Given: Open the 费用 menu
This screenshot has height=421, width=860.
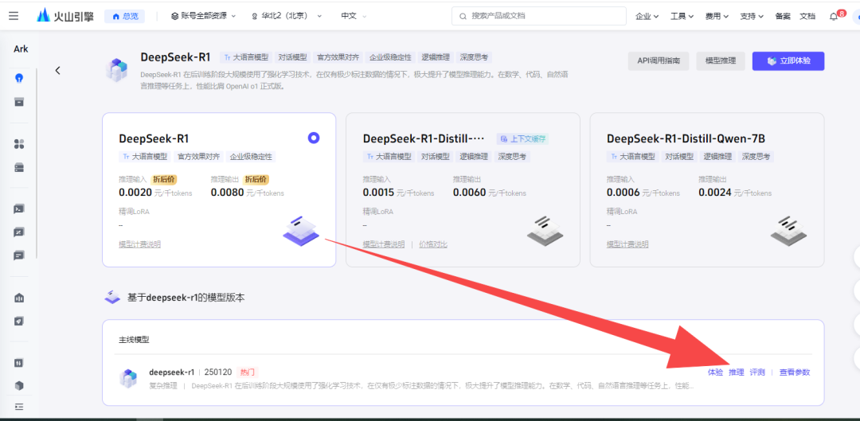Looking at the screenshot, I should click(717, 17).
